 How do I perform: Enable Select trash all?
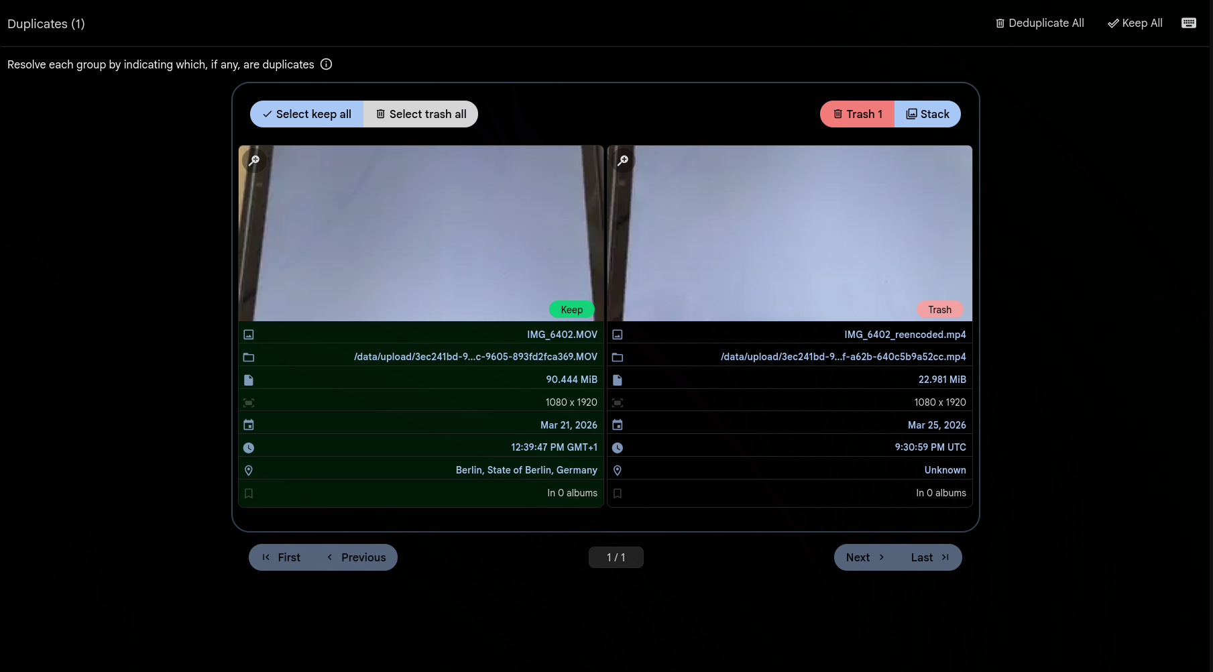click(x=420, y=113)
